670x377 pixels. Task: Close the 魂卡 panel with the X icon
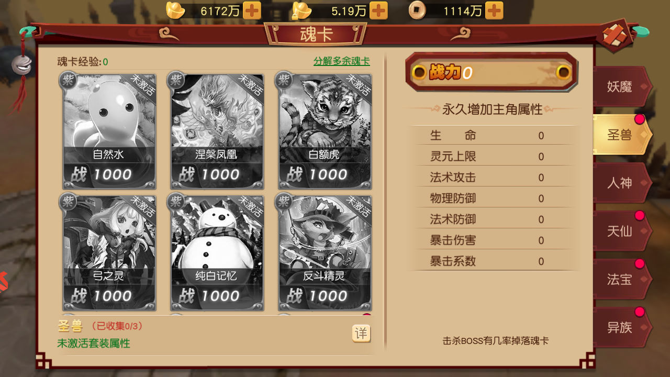point(615,35)
